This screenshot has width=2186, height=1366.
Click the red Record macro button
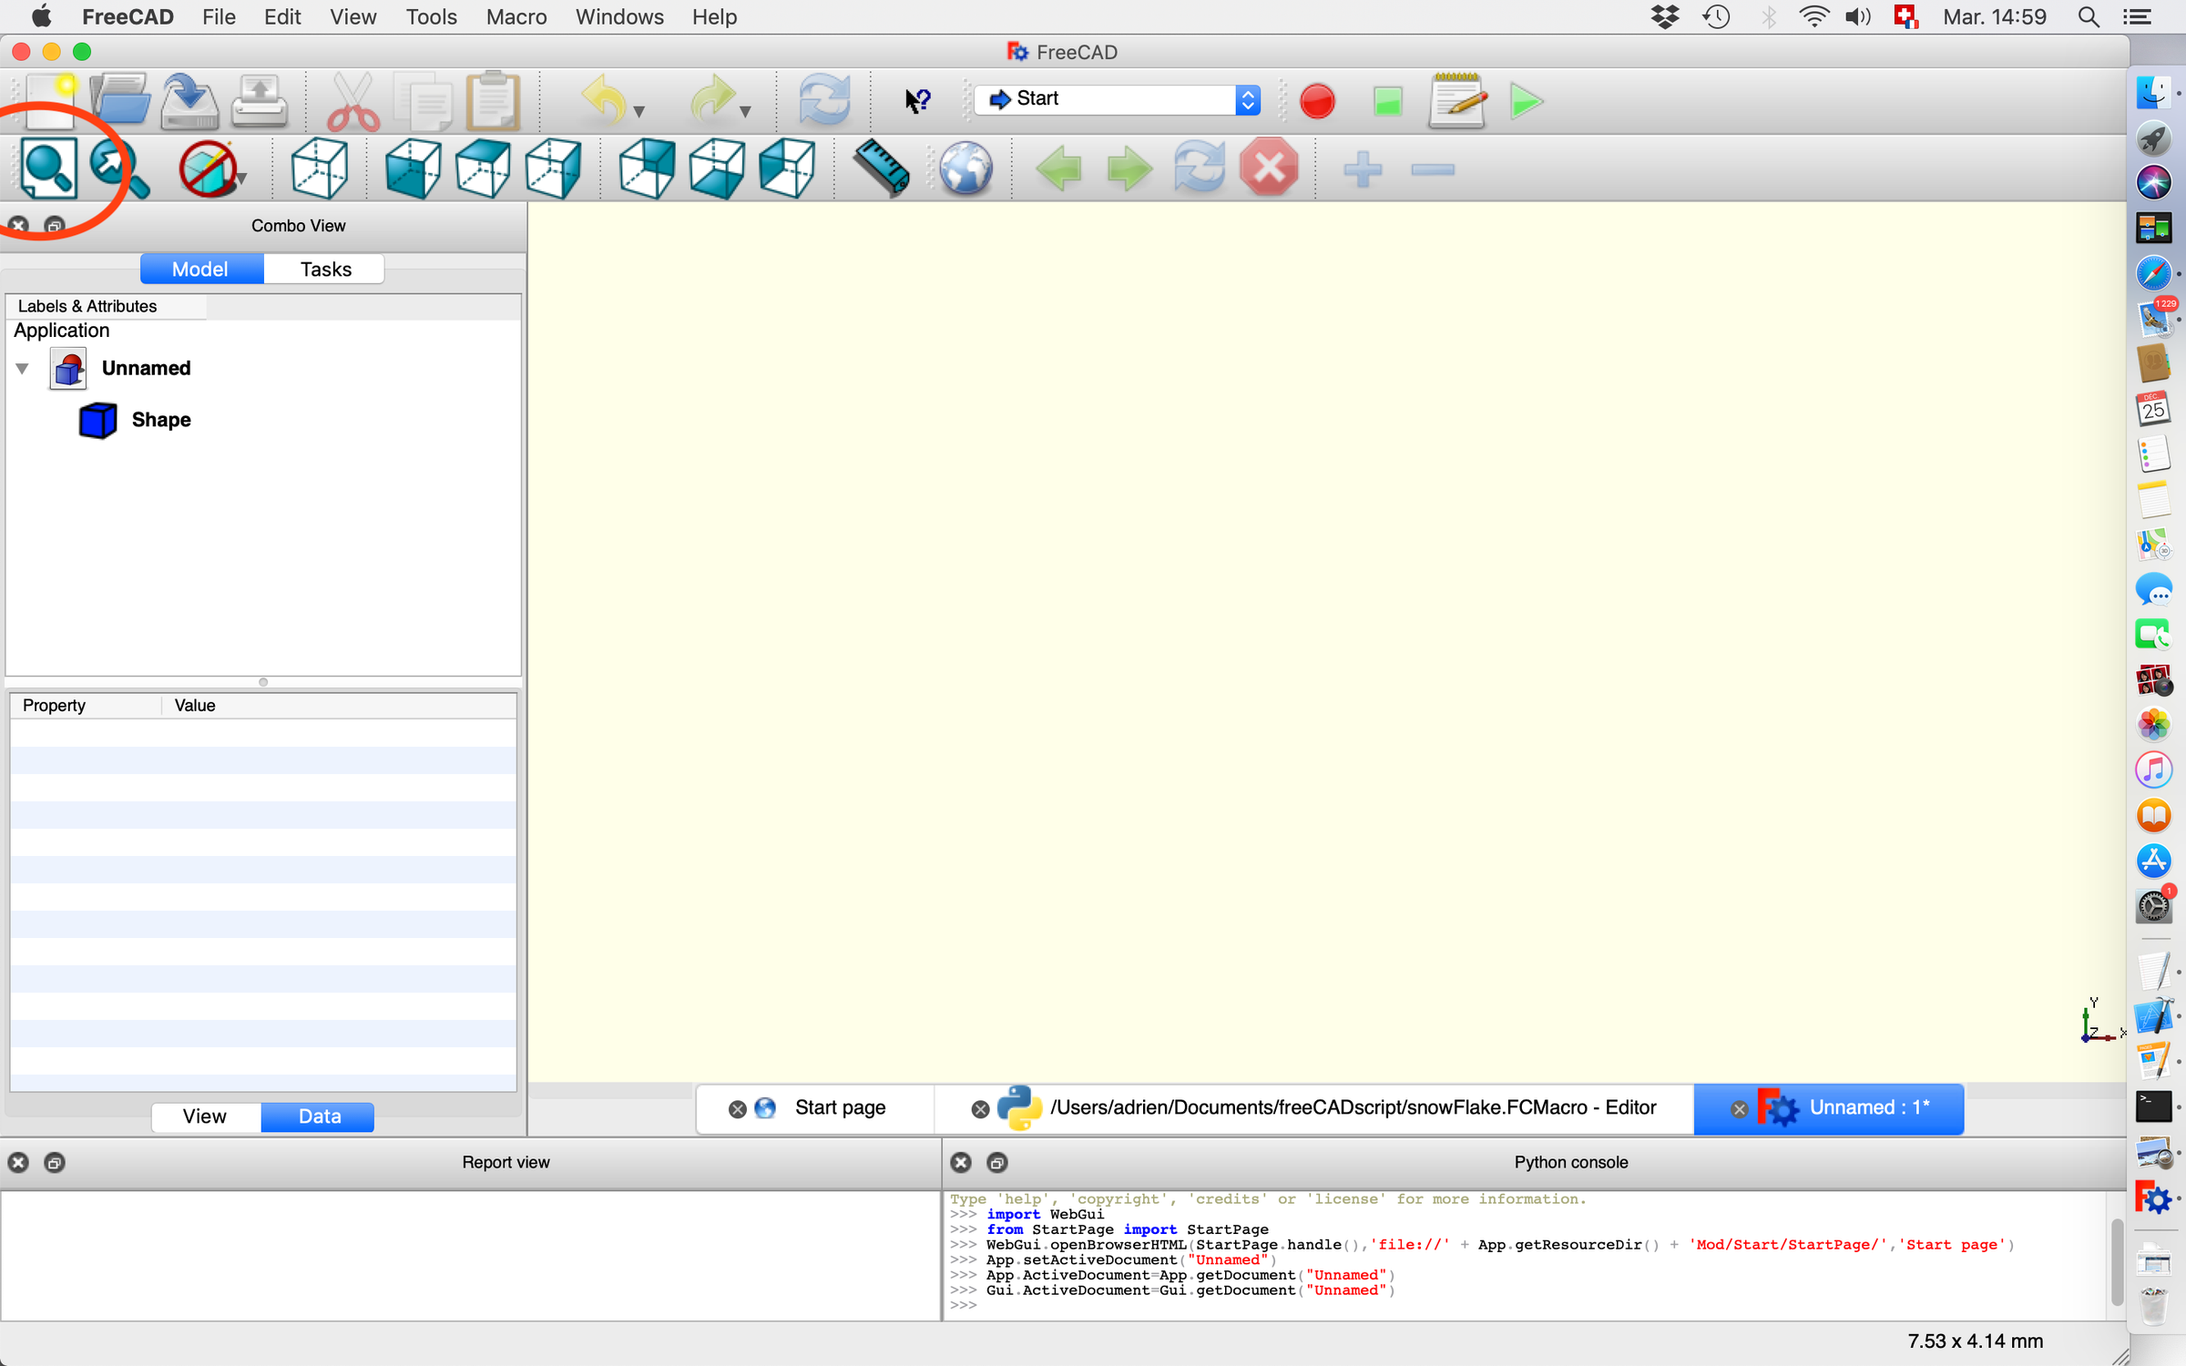(x=1317, y=100)
